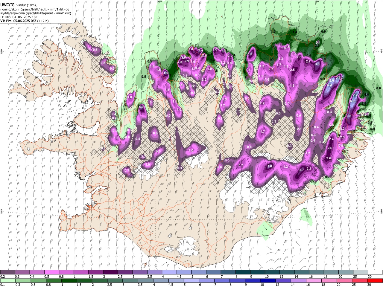The image size is (383, 287).
Task: Click the dark teal snow swatch between 8 and 9
Action: click(243, 272)
